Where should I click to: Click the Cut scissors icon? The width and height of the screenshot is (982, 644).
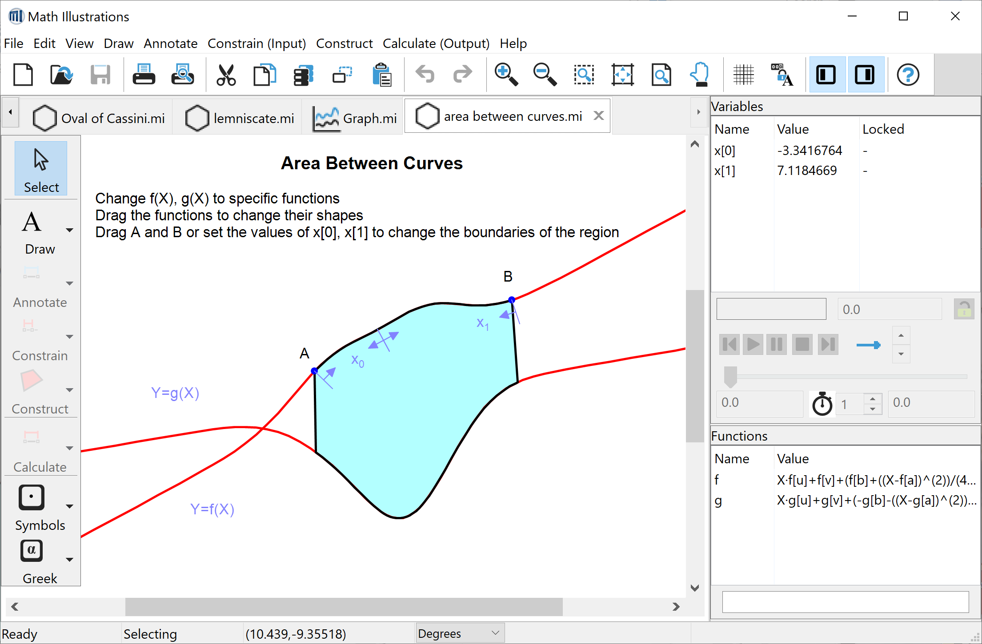pos(226,74)
